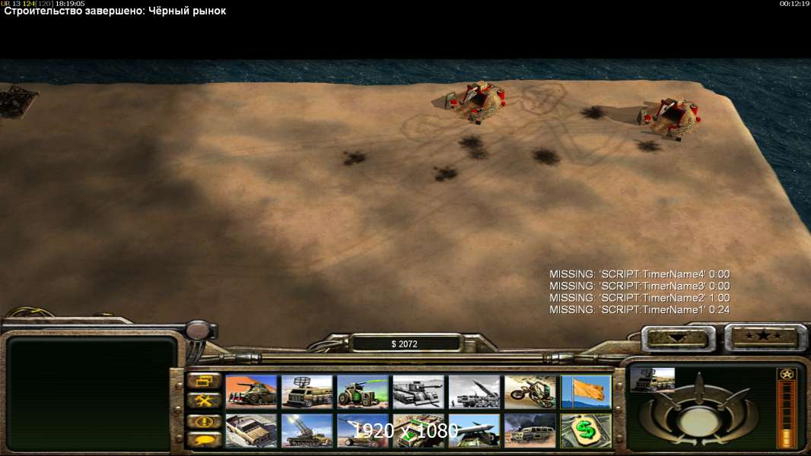Image resolution: width=811 pixels, height=456 pixels.
Task: Select the right Arms Dealer building
Action: (x=669, y=119)
